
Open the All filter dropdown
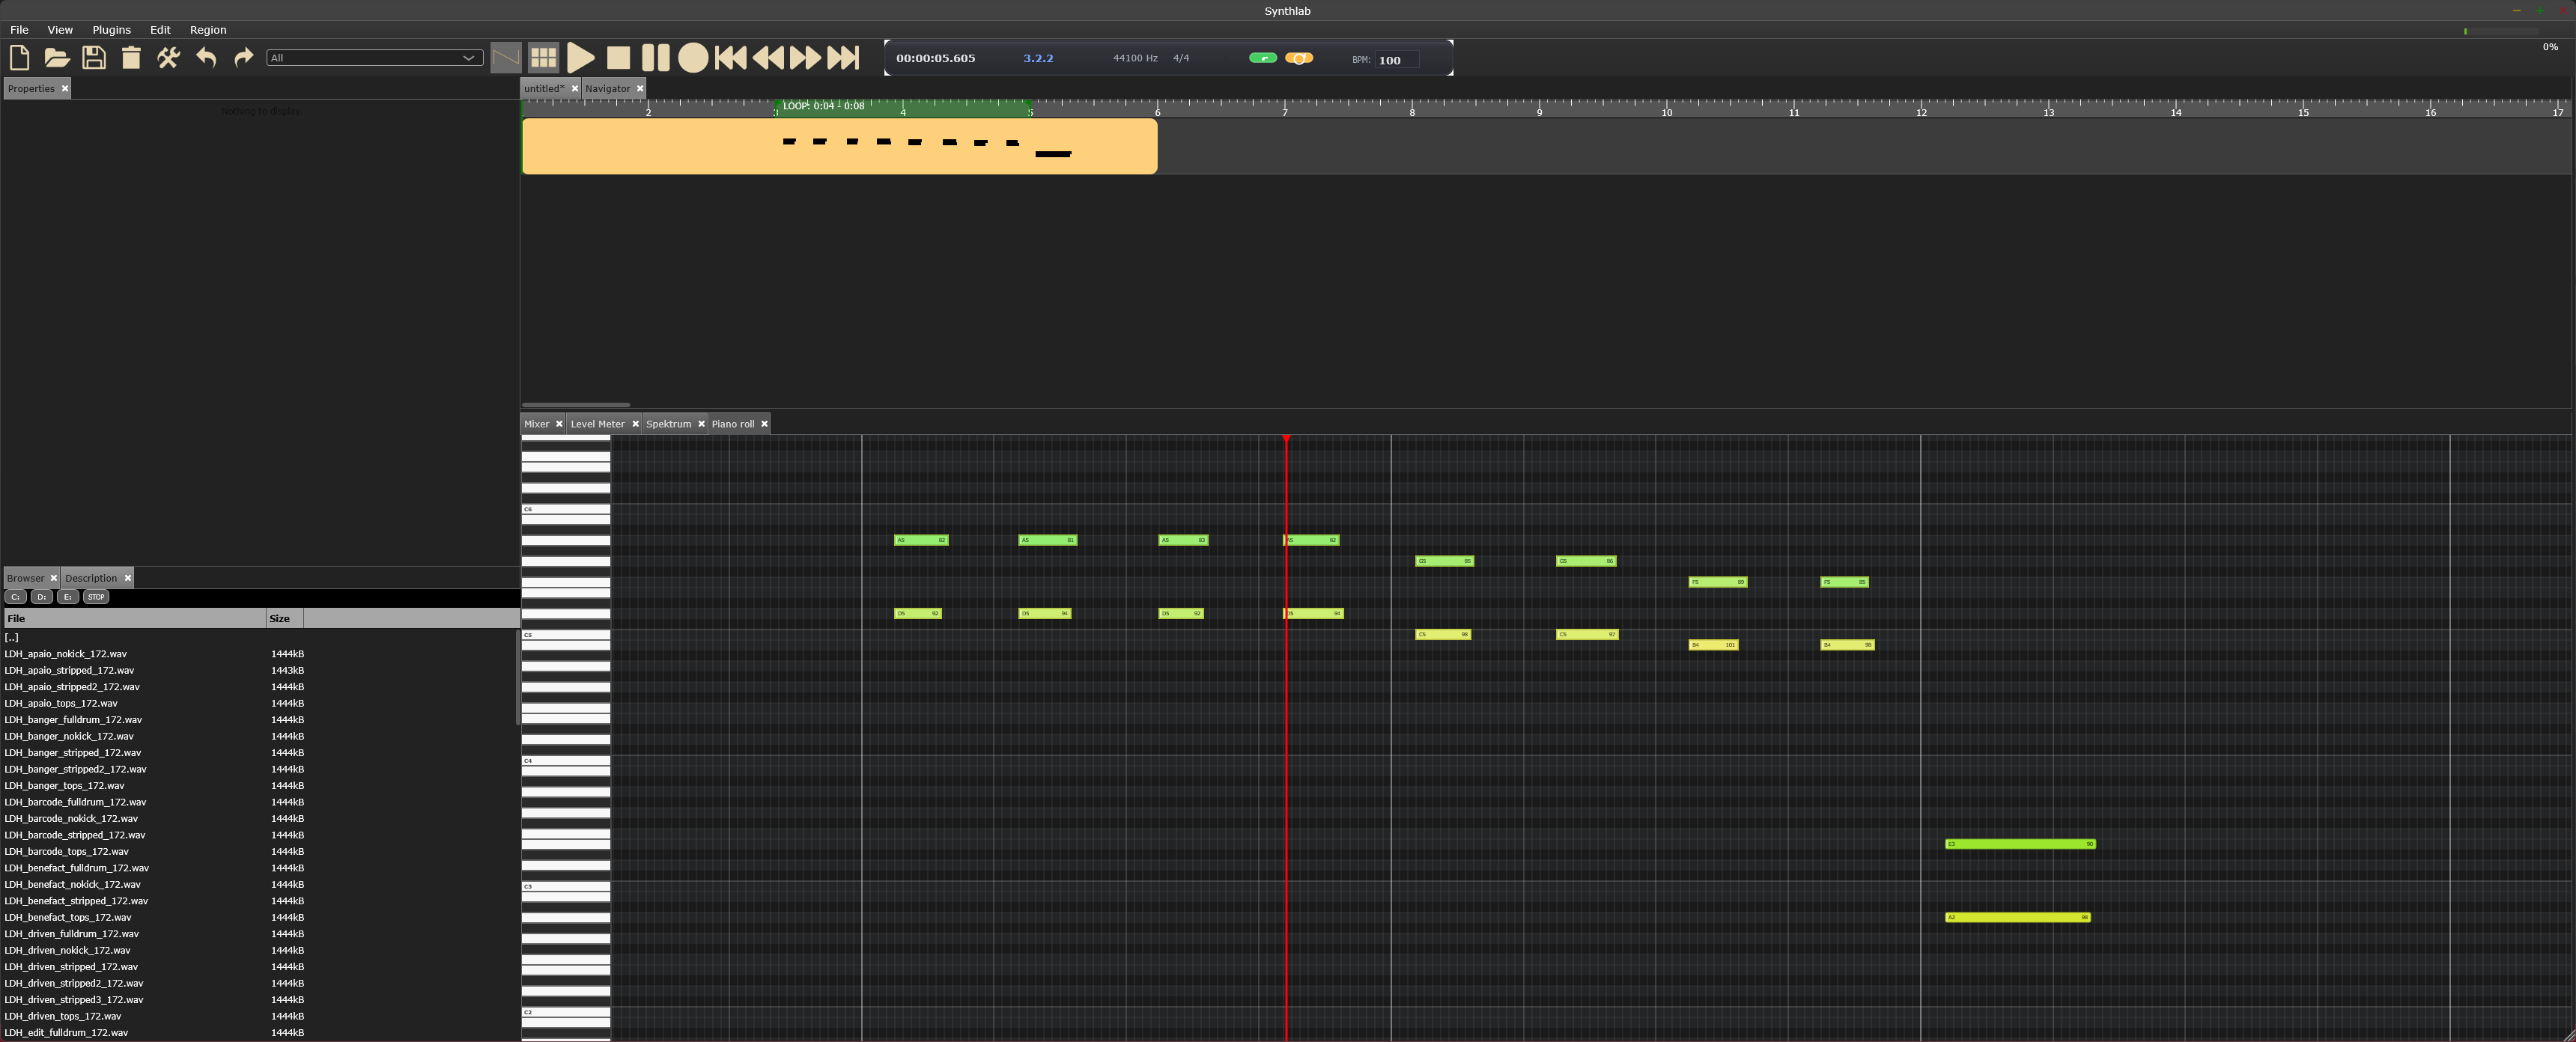[374, 58]
